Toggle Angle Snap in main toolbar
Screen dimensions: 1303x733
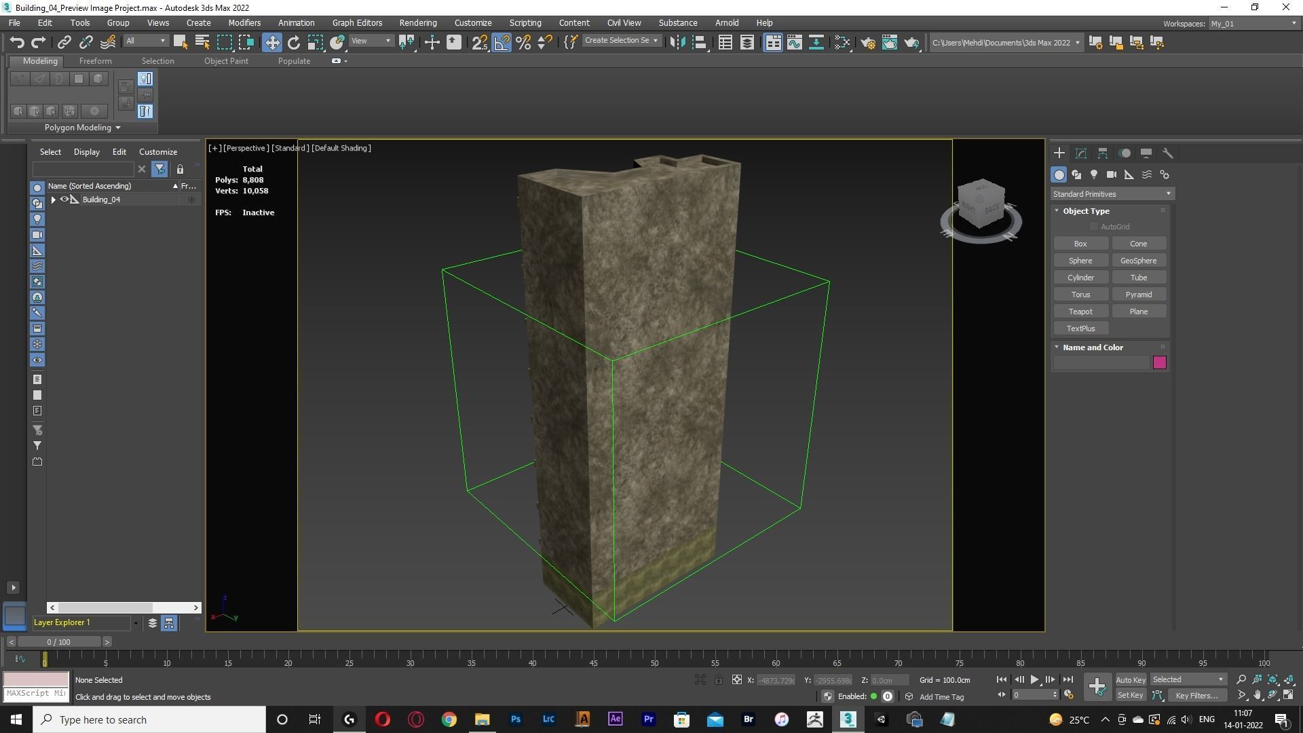click(x=502, y=42)
